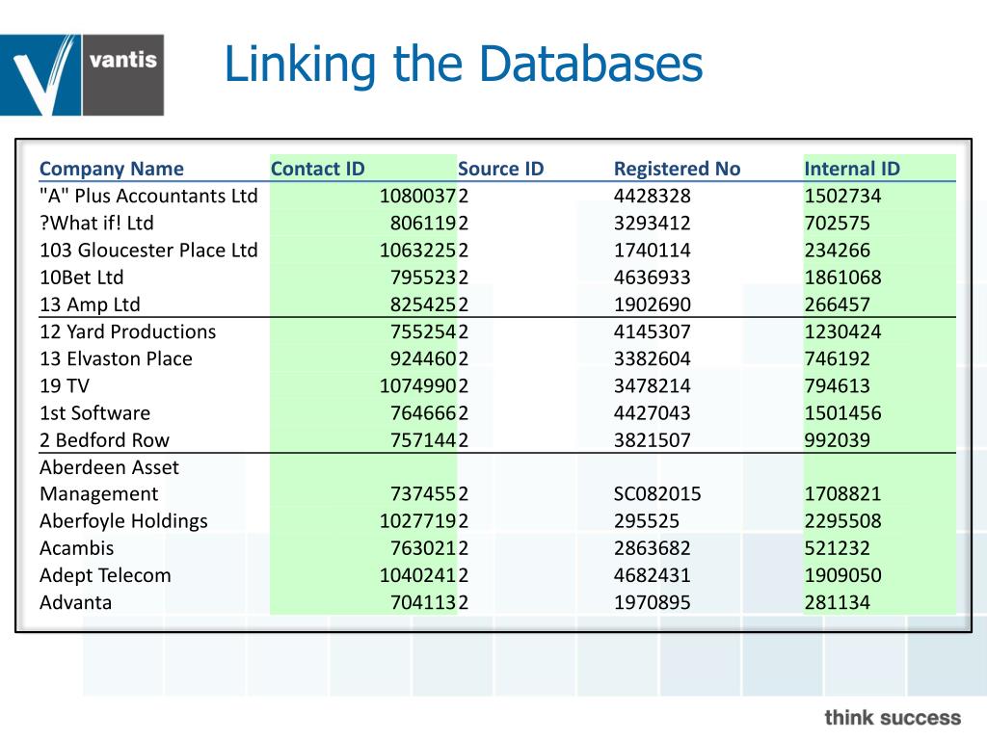Select the 'Aberfoyle Holdings' cell
This screenshot has height=740, width=987.
[x=123, y=521]
